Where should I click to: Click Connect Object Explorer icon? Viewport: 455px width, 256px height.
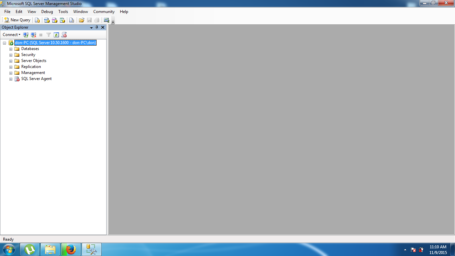pos(26,35)
